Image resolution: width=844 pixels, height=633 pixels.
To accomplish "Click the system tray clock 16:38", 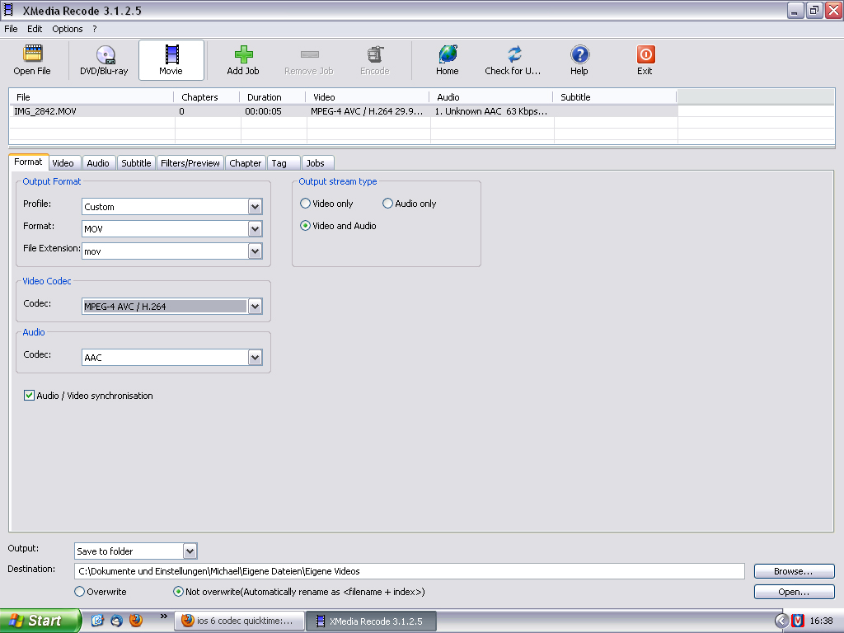I will [822, 621].
